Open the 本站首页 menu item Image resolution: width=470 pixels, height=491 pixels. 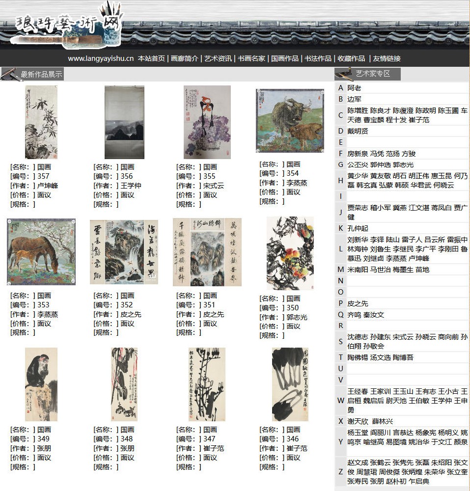(x=151, y=58)
